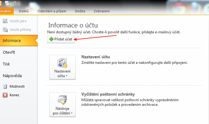This screenshot has width=209, height=124.
Task: Click the Informace o účtu title
Action: pos(73,25)
